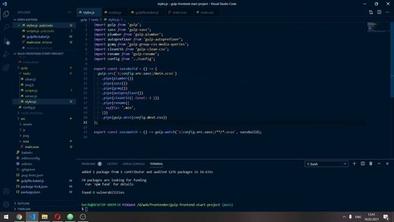
Task: Open the Windows Start menu
Action: point(6,216)
